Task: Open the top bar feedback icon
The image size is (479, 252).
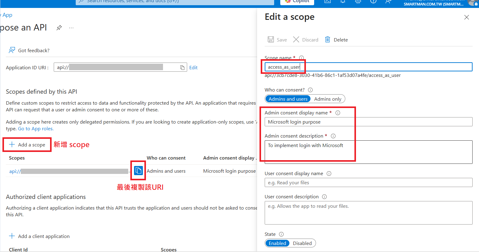Action: tap(388, 1)
